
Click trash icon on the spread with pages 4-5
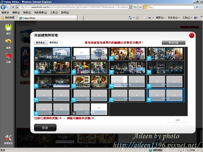149,58
